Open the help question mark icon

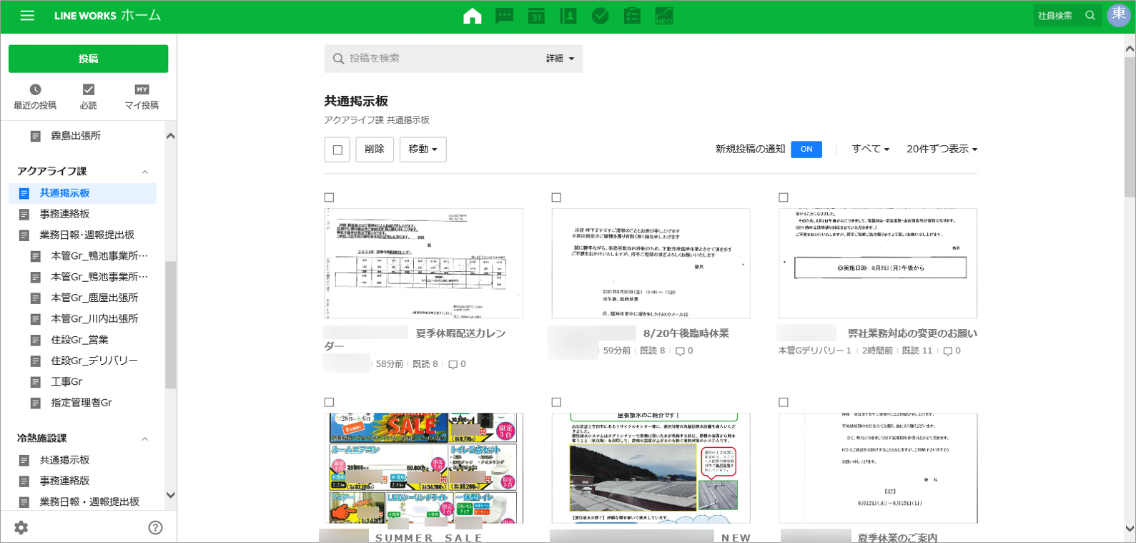click(x=155, y=527)
